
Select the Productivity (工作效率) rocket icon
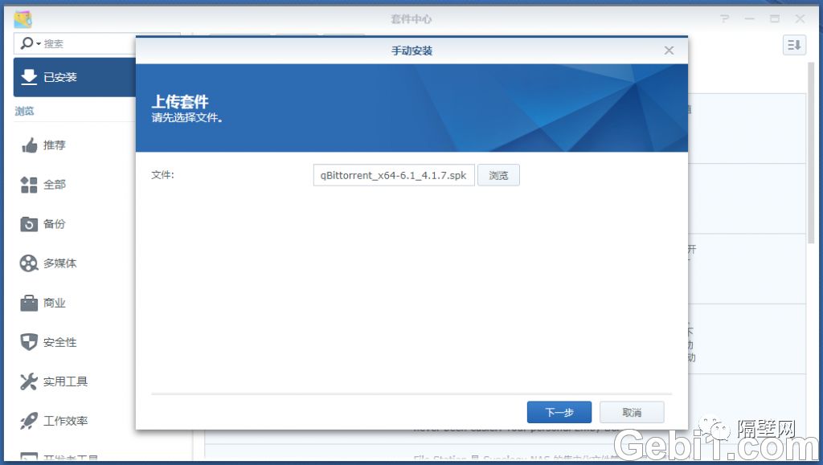click(29, 421)
